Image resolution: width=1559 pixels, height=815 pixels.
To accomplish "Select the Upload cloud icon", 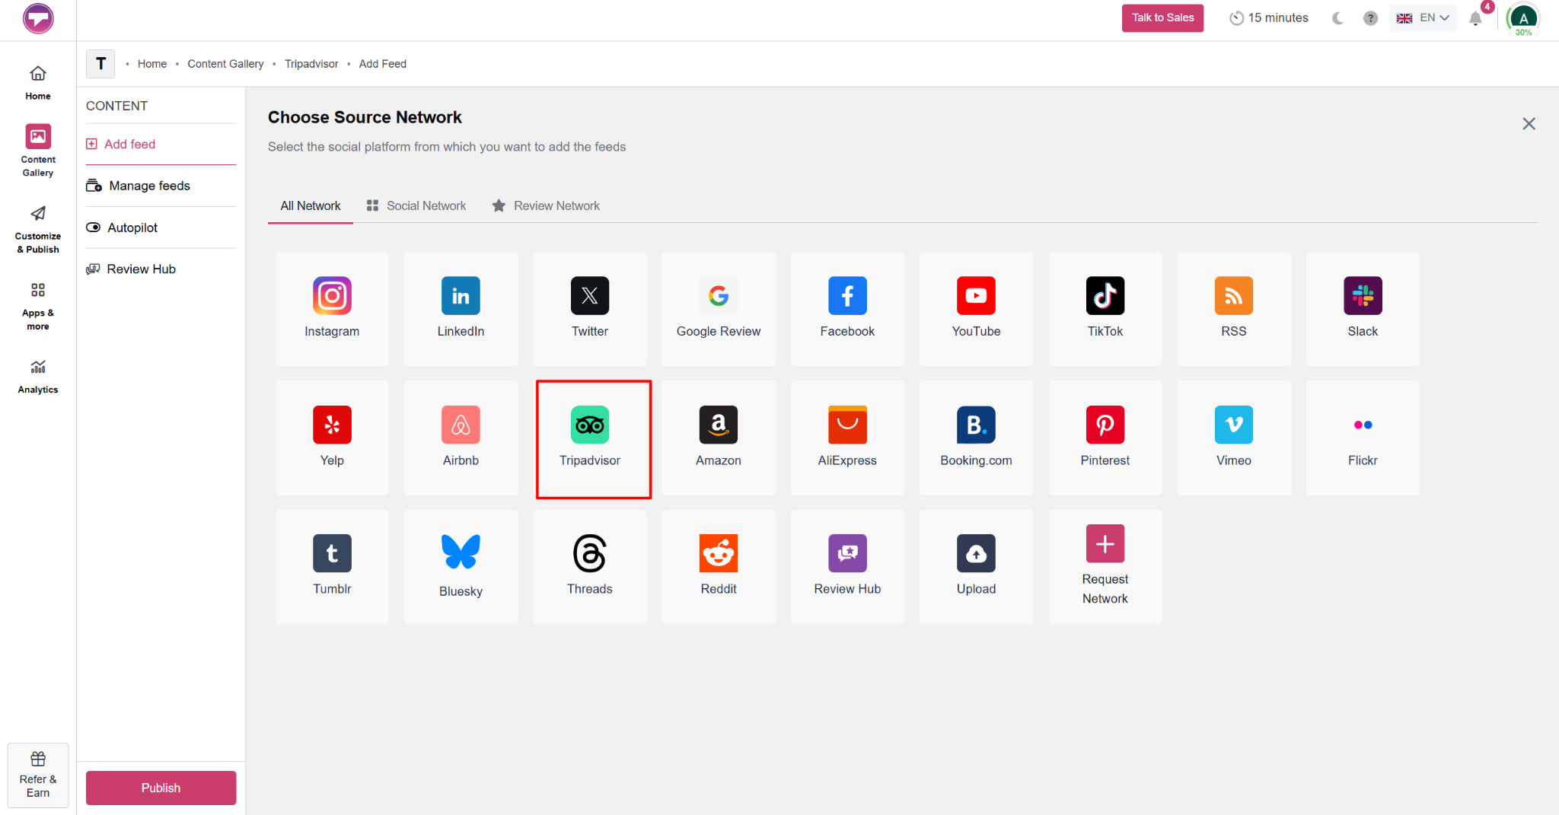I will click(976, 553).
